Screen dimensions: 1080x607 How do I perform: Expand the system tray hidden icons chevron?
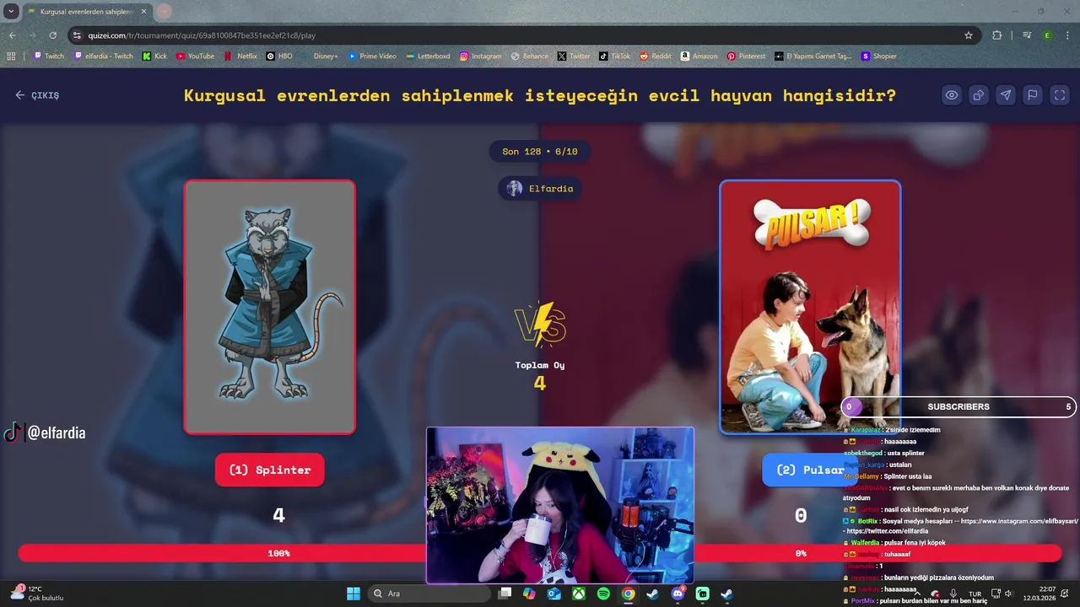pyautogui.click(x=916, y=594)
